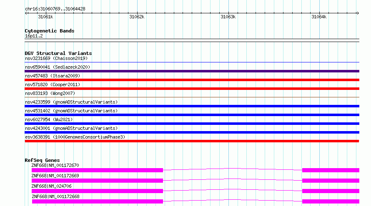Viewport: 371px width, 206px height.
Task: Click the 31061k ruler tick label
Action: tap(45, 17)
